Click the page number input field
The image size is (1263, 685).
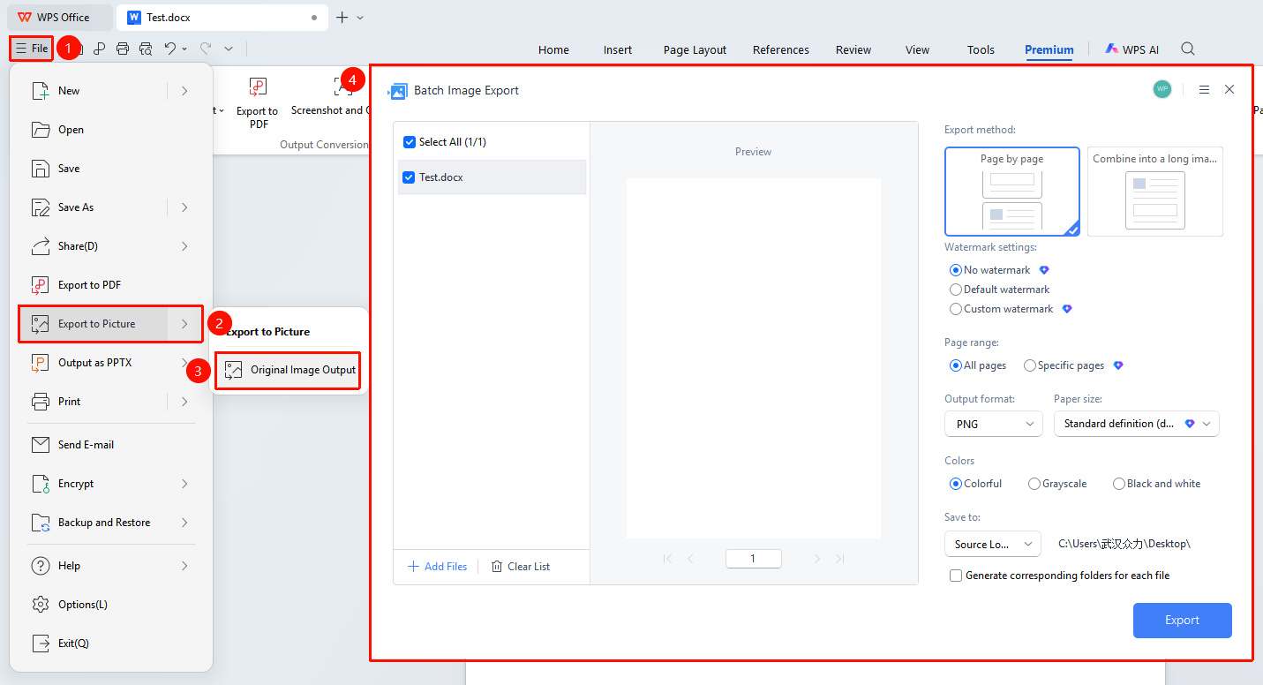(753, 559)
